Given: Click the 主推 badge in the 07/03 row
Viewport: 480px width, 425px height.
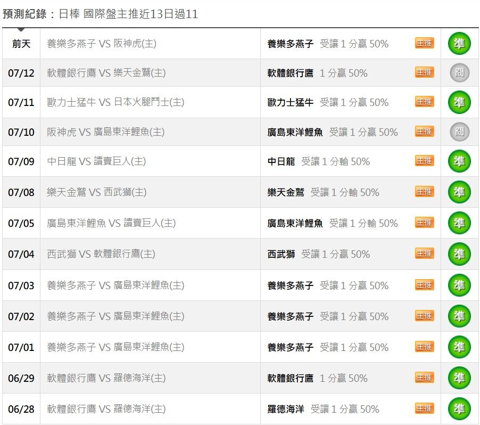Looking at the screenshot, I should click(x=425, y=285).
